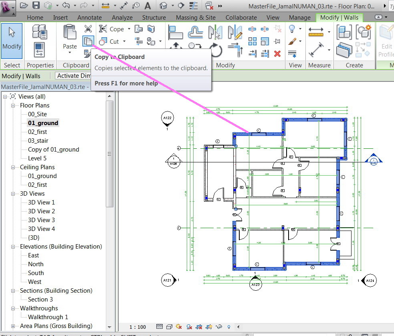
Task: Toggle Temporary Hide/Isolate sunglasses icon
Action: coord(219,327)
